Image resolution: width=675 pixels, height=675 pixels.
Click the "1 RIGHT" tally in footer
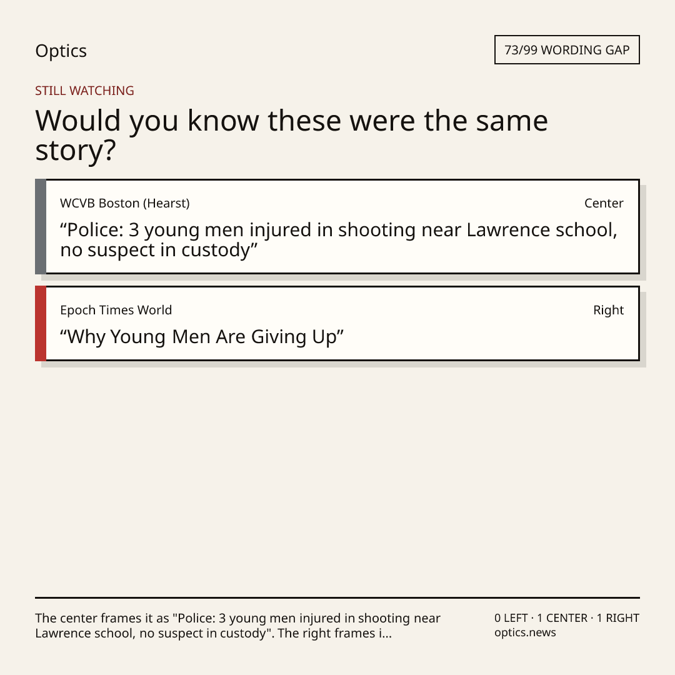(x=617, y=617)
